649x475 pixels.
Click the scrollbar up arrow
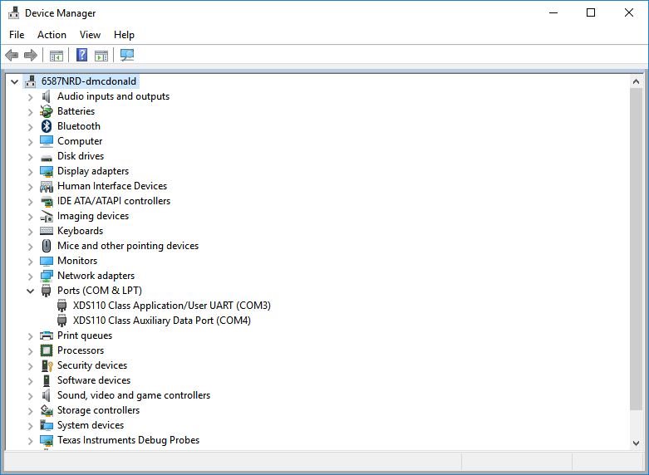click(637, 81)
